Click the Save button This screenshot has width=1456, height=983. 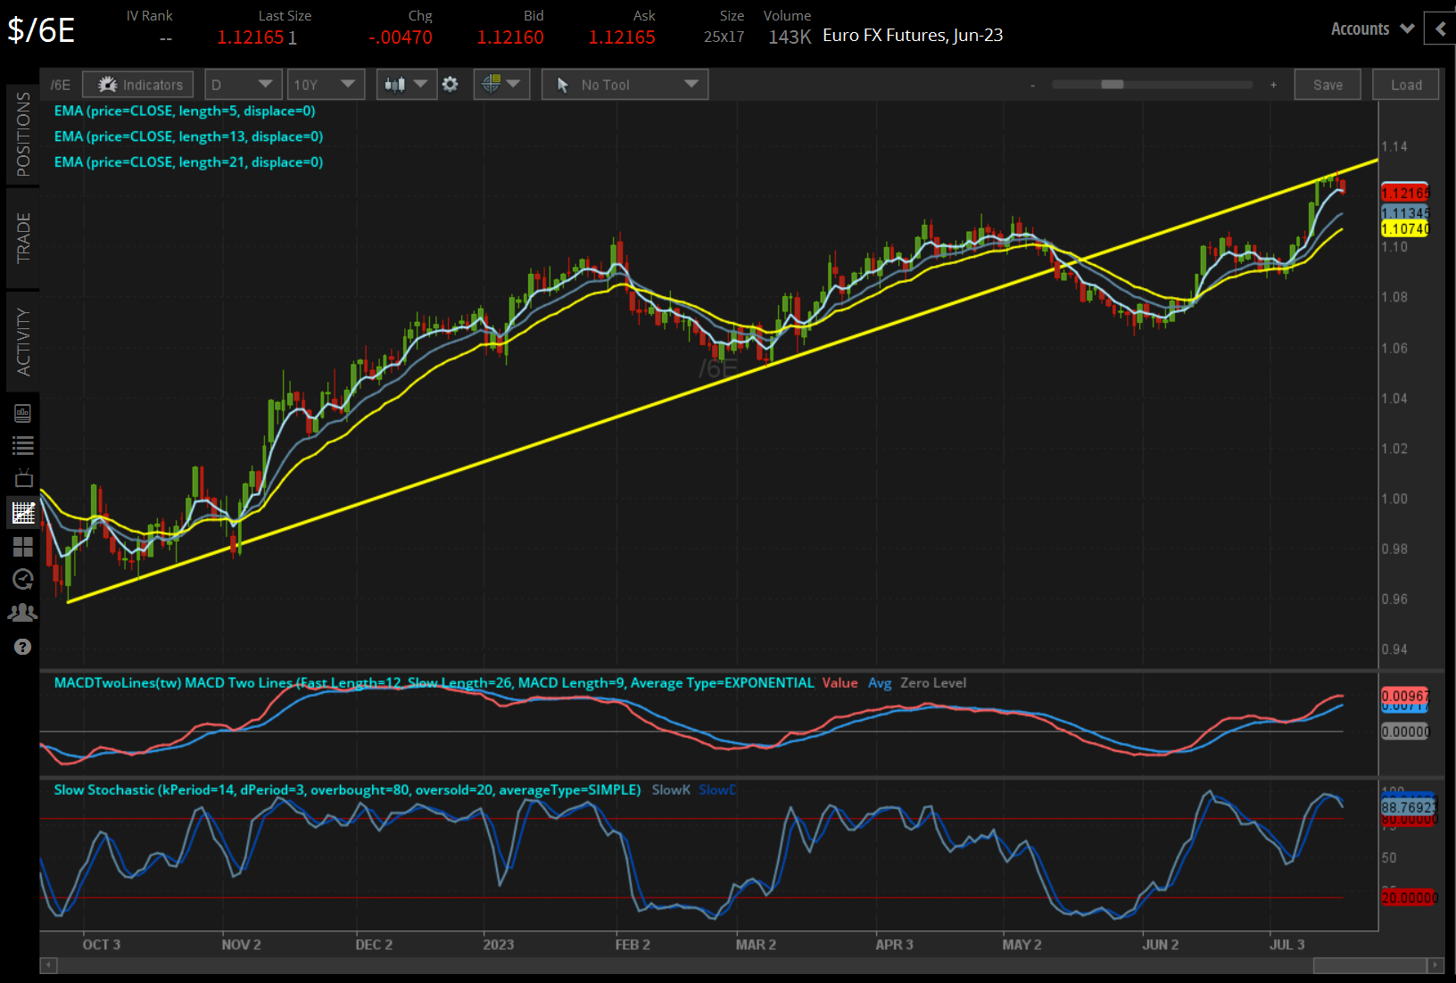(1328, 84)
